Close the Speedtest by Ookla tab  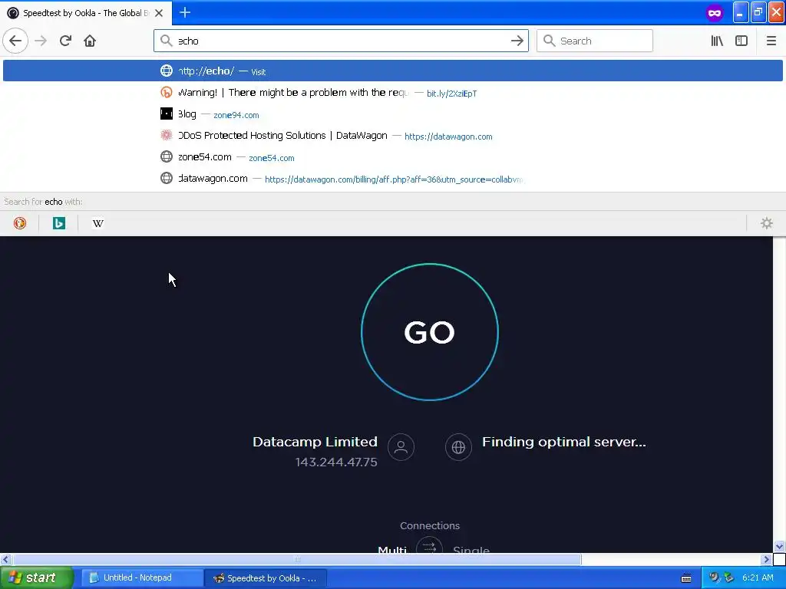click(x=159, y=13)
